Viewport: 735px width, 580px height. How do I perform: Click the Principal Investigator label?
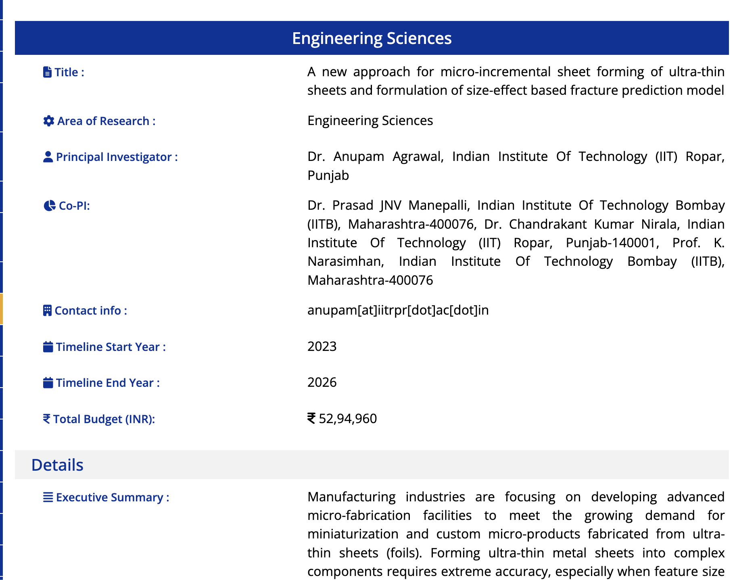tap(117, 157)
